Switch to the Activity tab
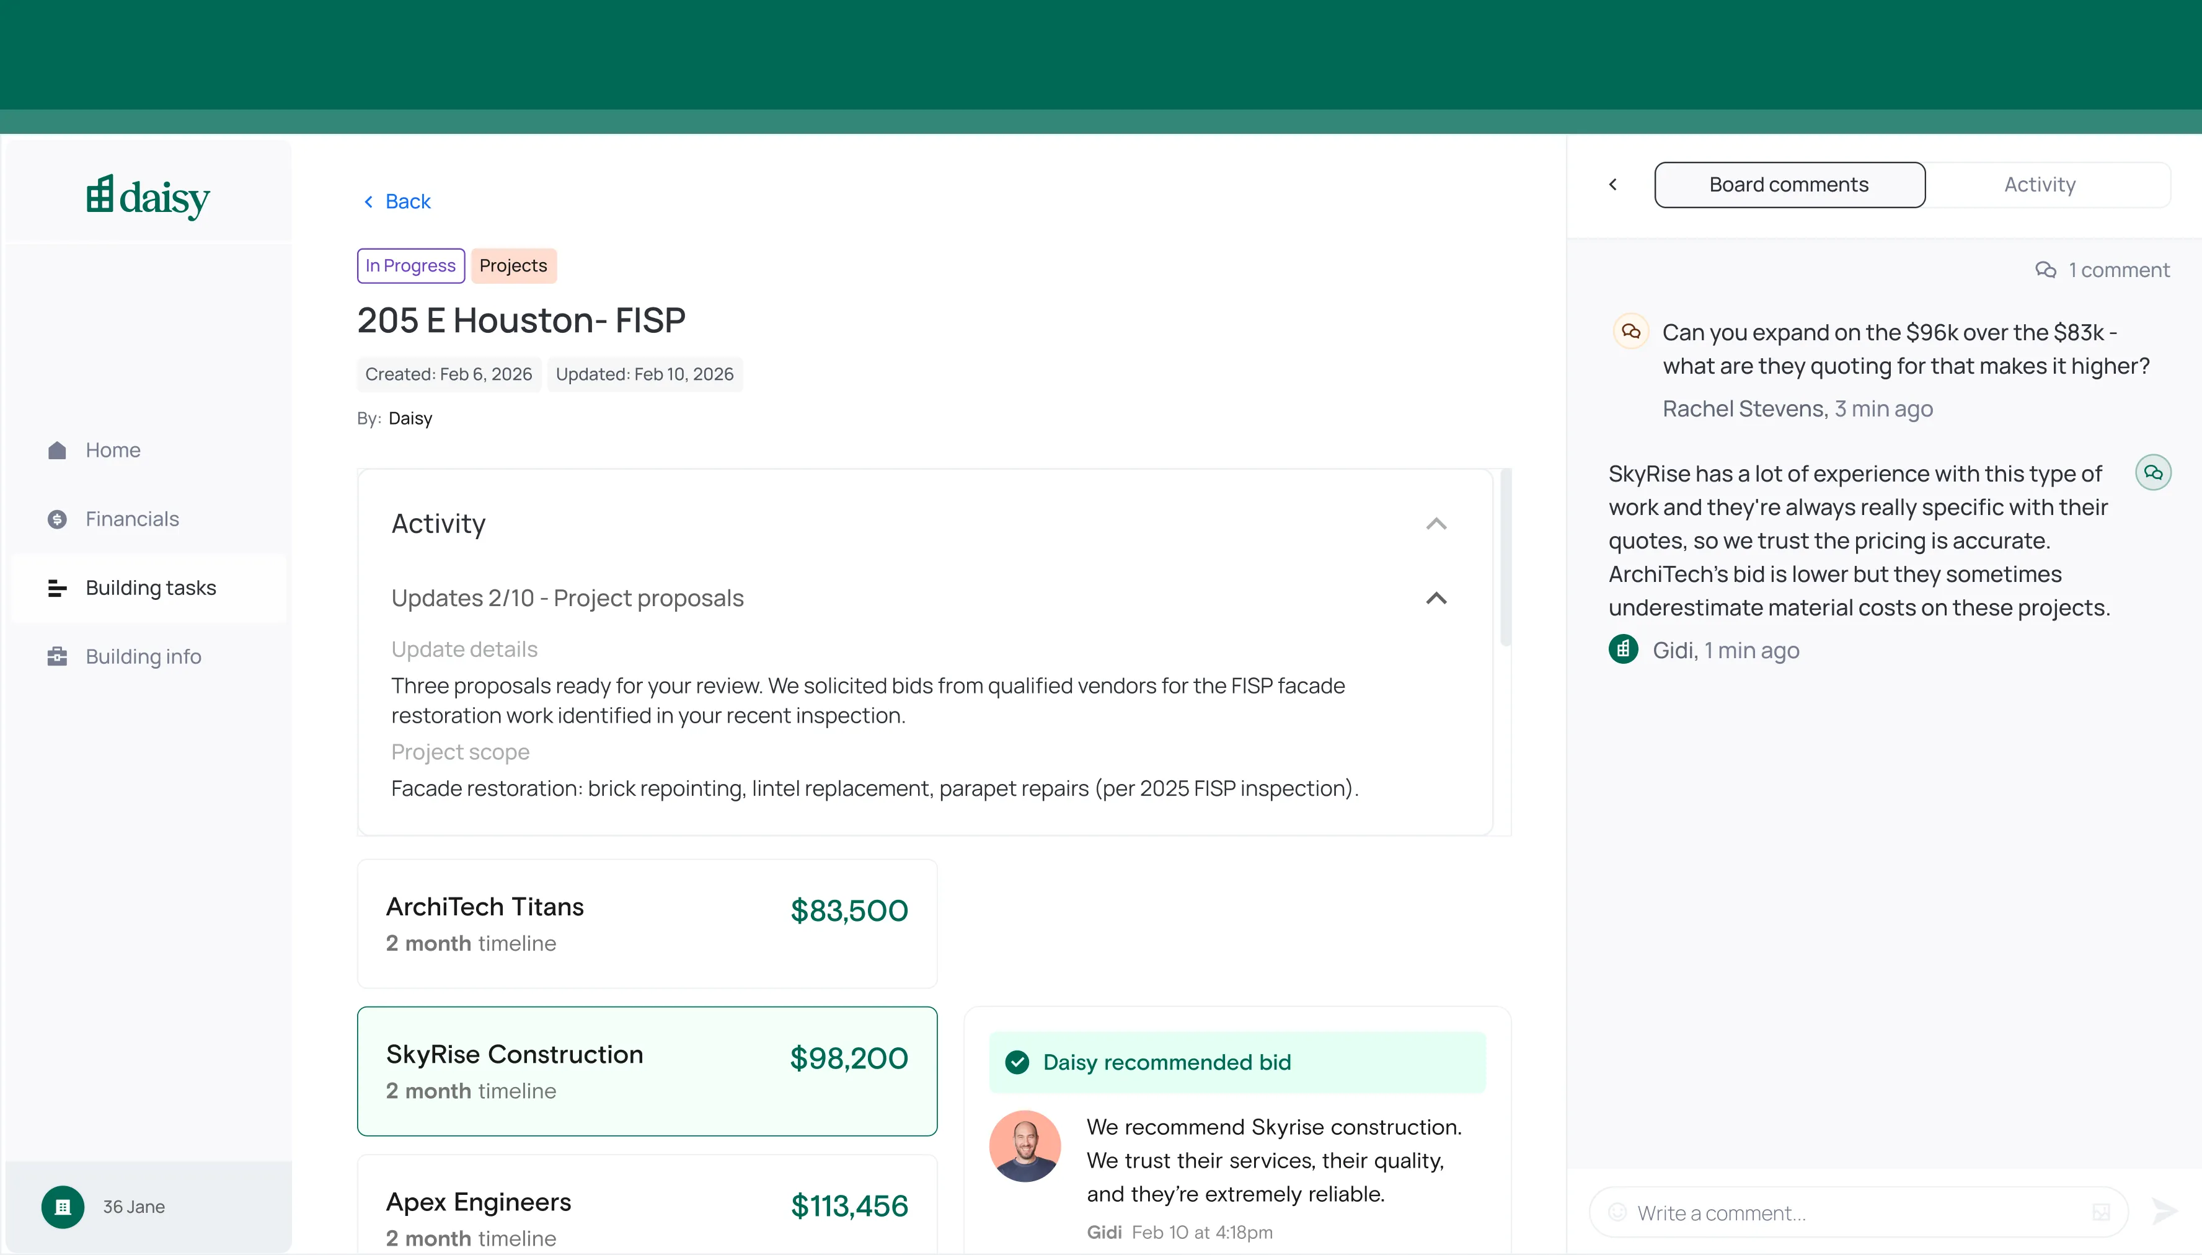The width and height of the screenshot is (2202, 1255). click(x=2039, y=185)
